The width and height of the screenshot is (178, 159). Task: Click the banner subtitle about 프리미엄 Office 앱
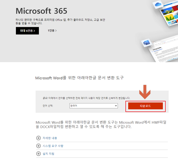[60, 21]
